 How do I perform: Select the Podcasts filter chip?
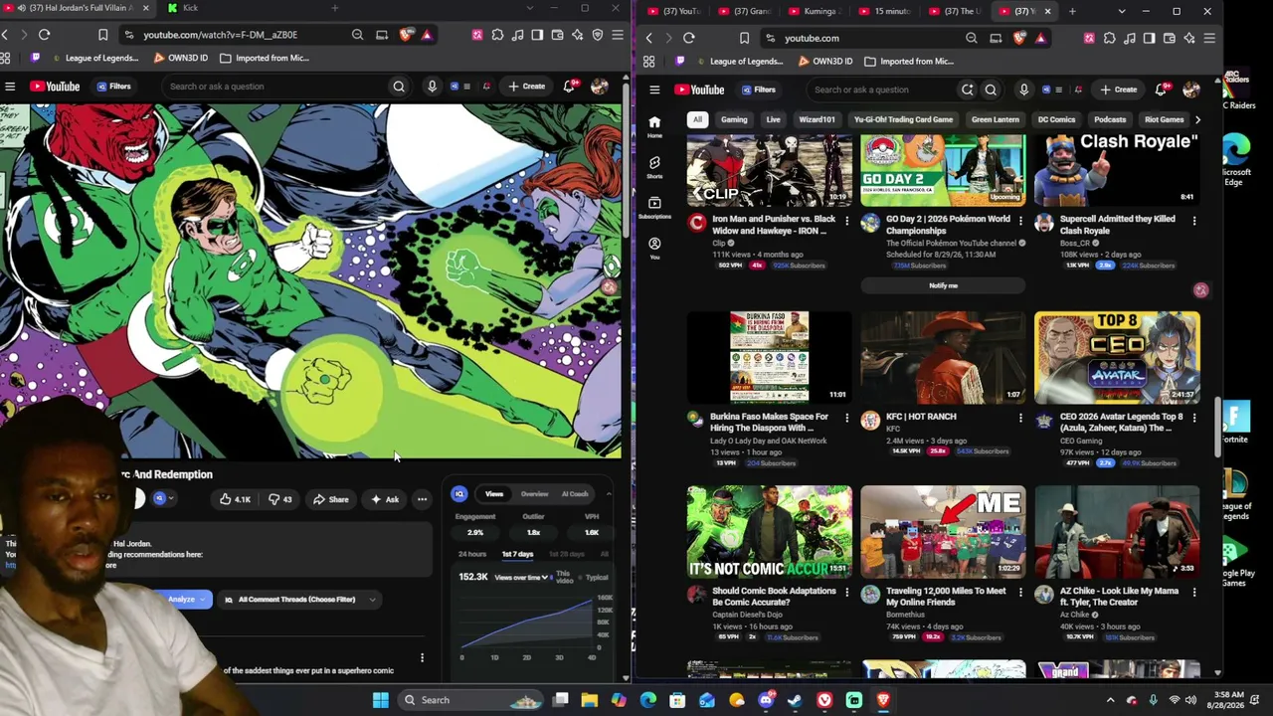tap(1110, 119)
